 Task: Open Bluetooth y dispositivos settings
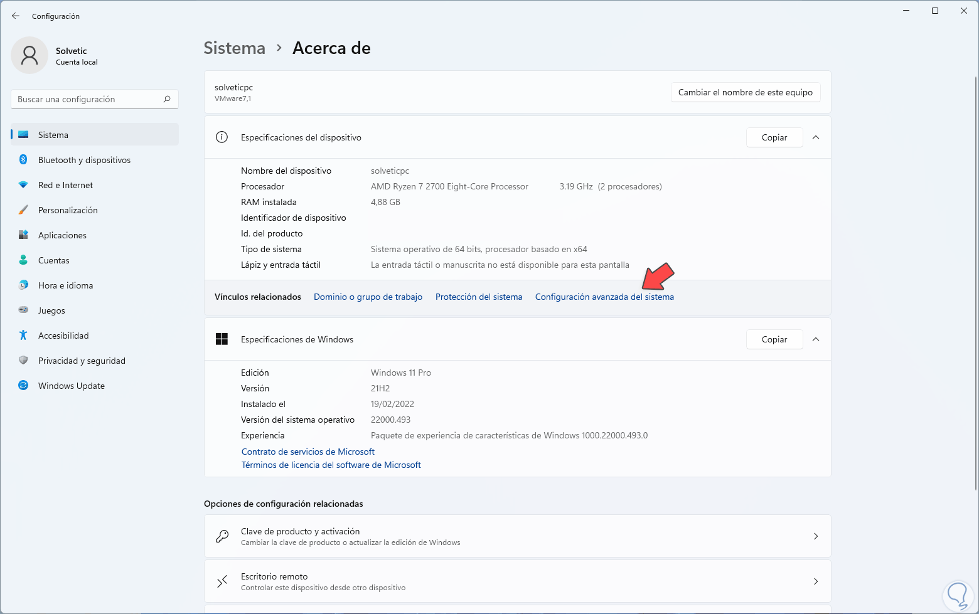pyautogui.click(x=95, y=160)
